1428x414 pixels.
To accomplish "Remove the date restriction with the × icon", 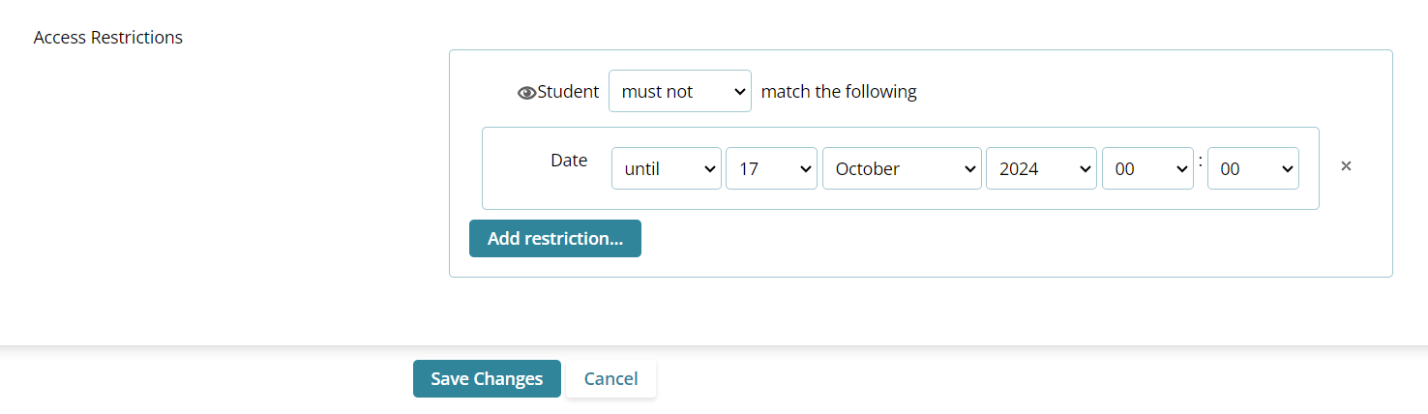I will [x=1346, y=166].
